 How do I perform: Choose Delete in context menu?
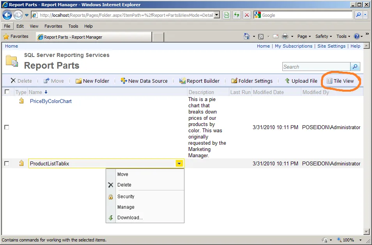point(145,185)
